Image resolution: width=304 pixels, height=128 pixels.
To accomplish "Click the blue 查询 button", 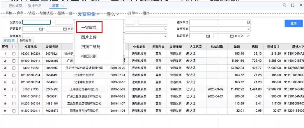I will [294, 24].
